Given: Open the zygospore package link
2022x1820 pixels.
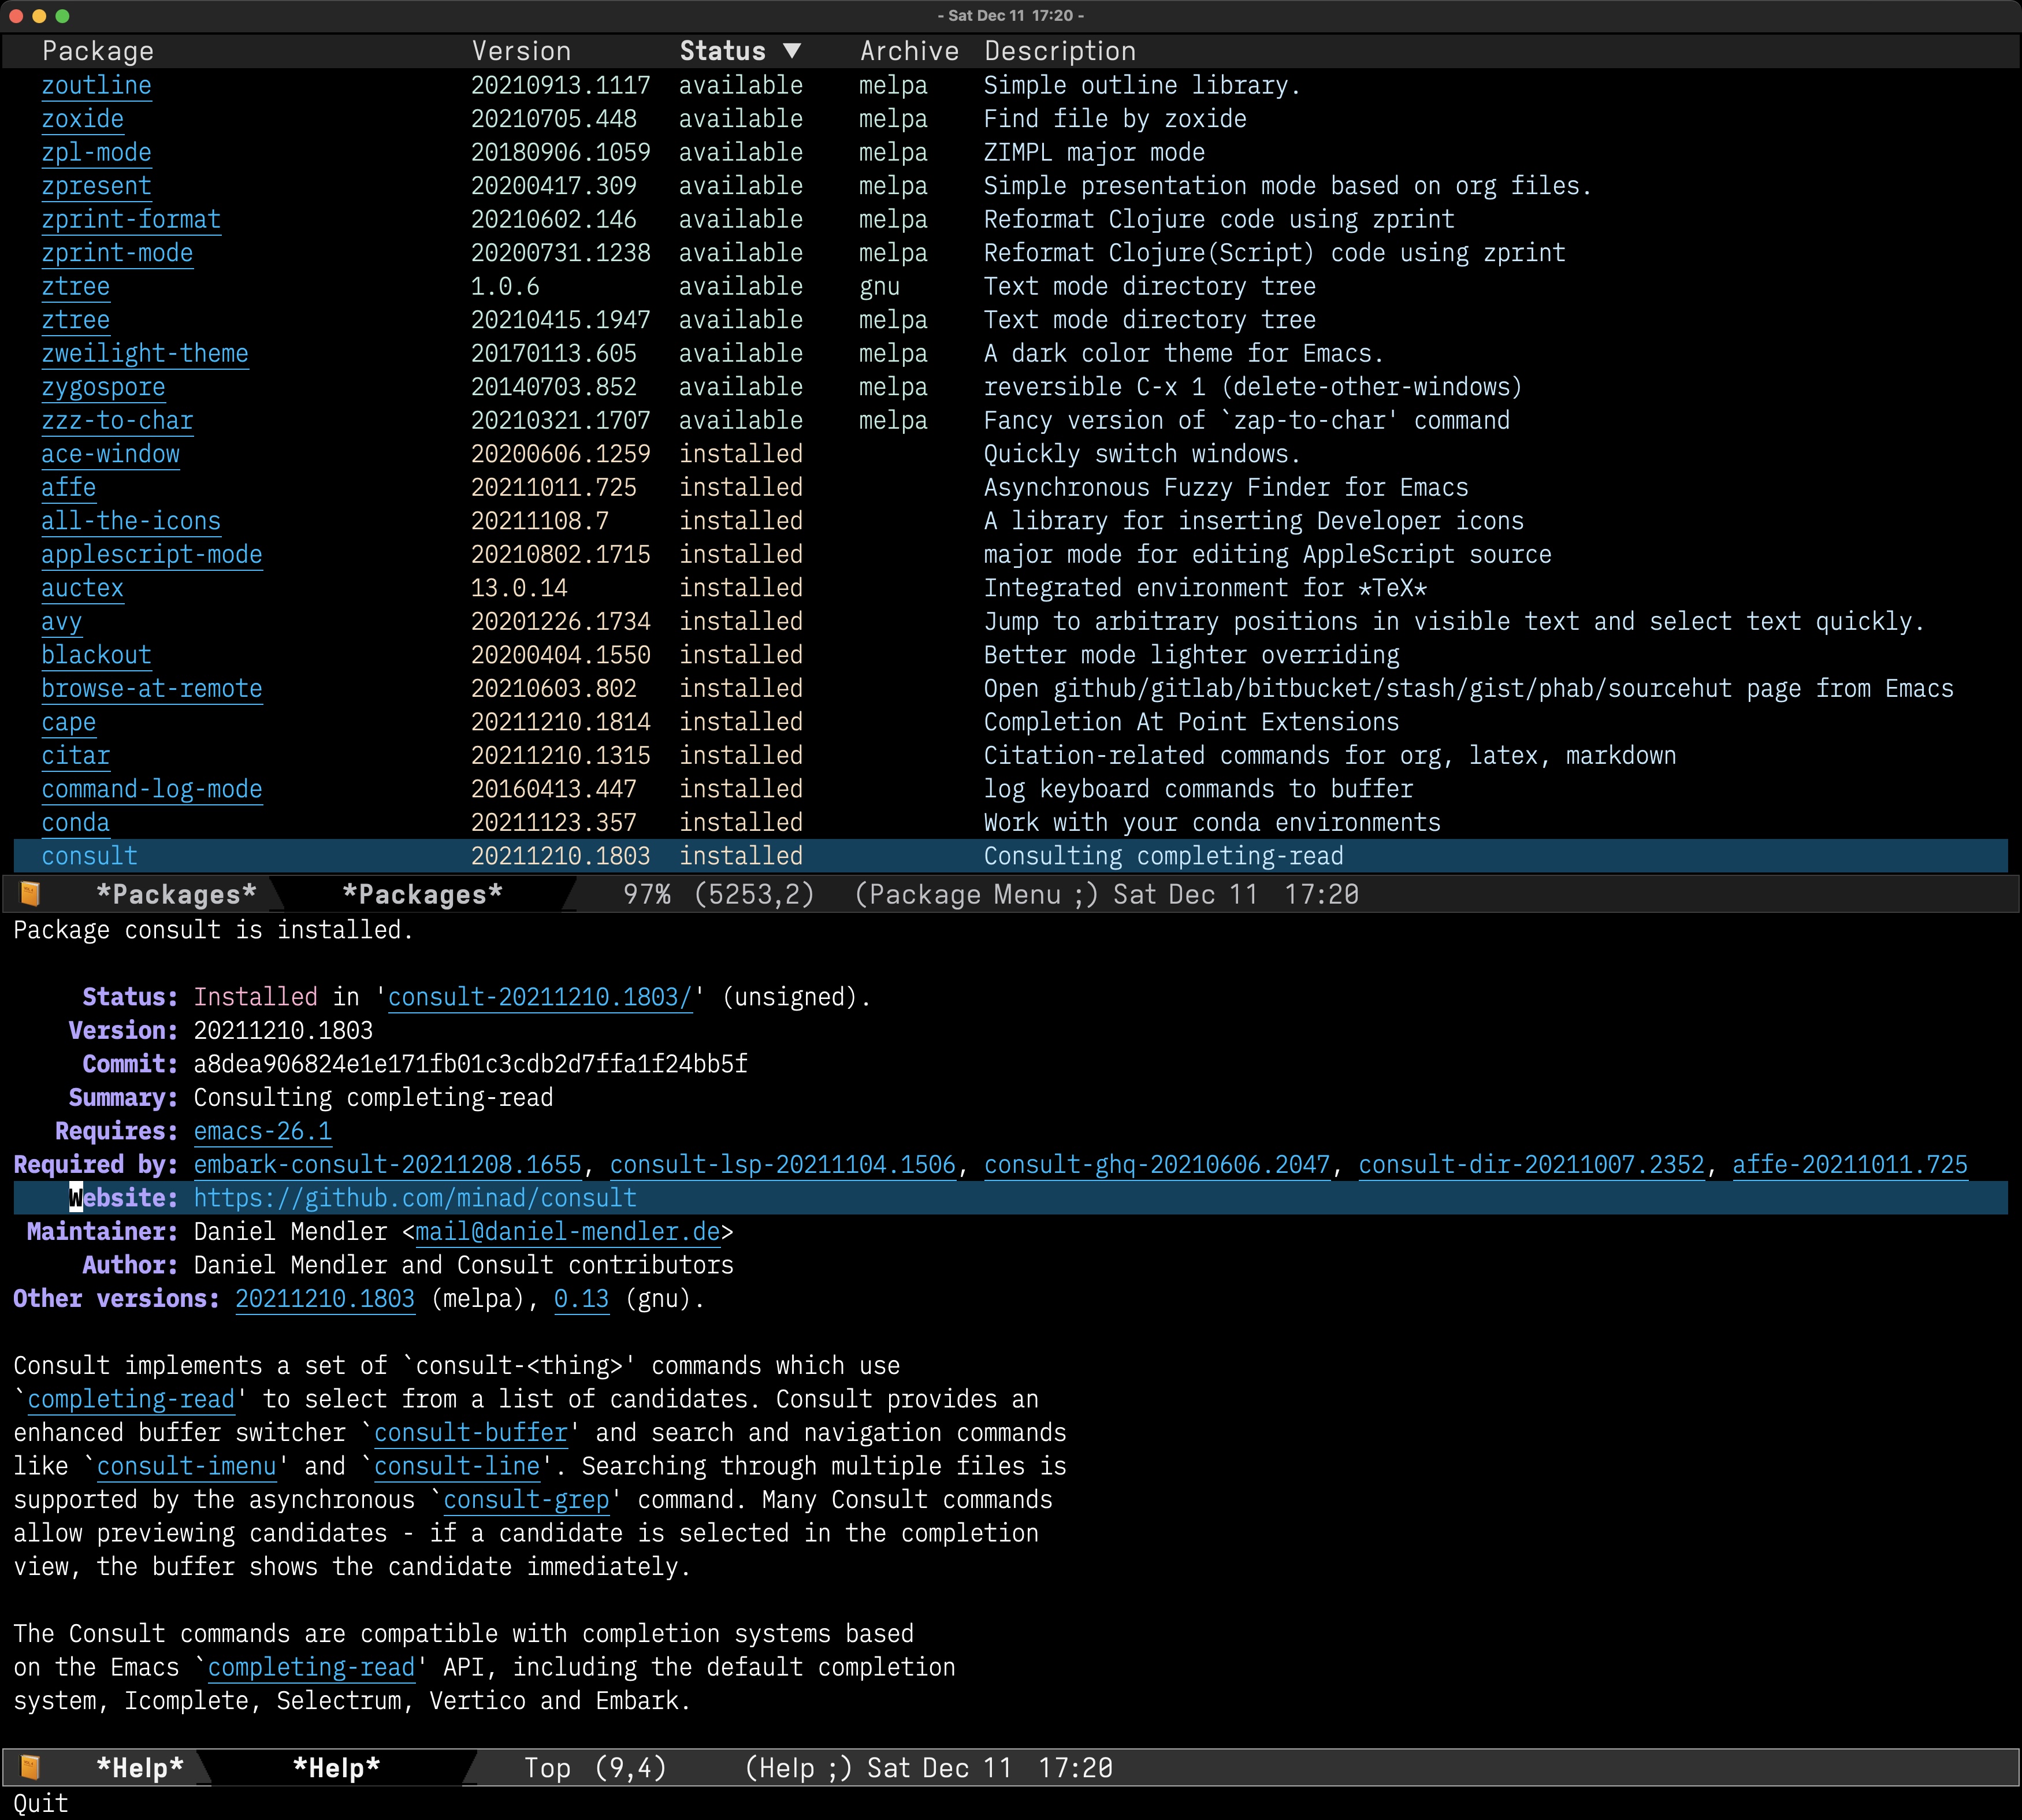Looking at the screenshot, I should coord(103,387).
